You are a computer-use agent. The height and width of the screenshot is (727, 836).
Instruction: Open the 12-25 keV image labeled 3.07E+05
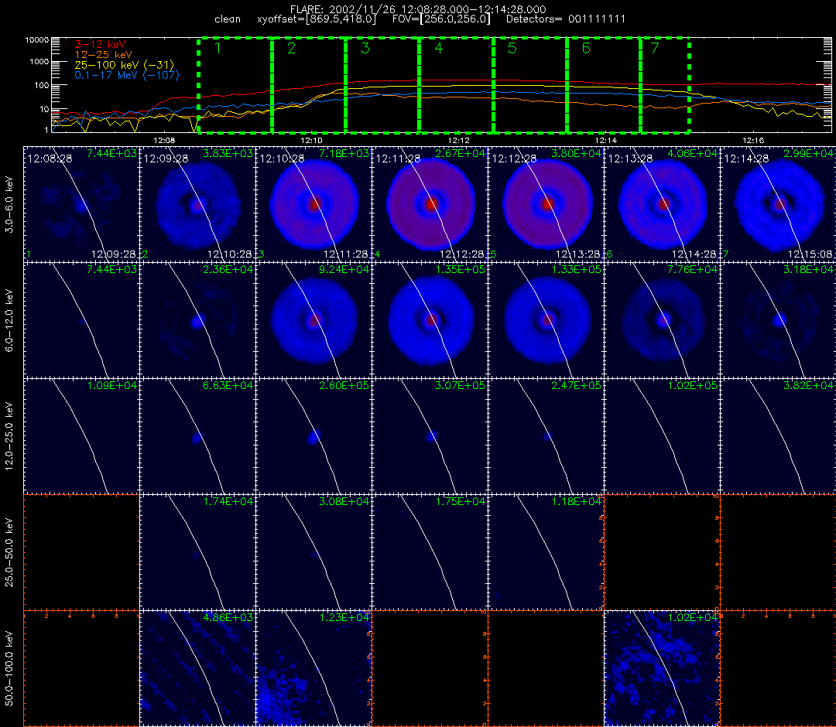430,436
